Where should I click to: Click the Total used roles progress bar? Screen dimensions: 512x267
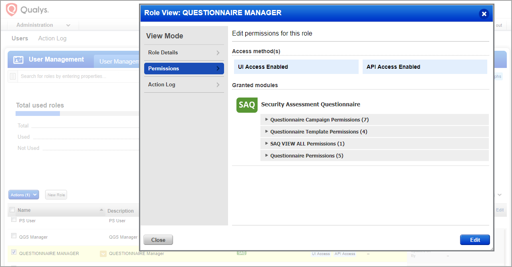click(x=77, y=114)
